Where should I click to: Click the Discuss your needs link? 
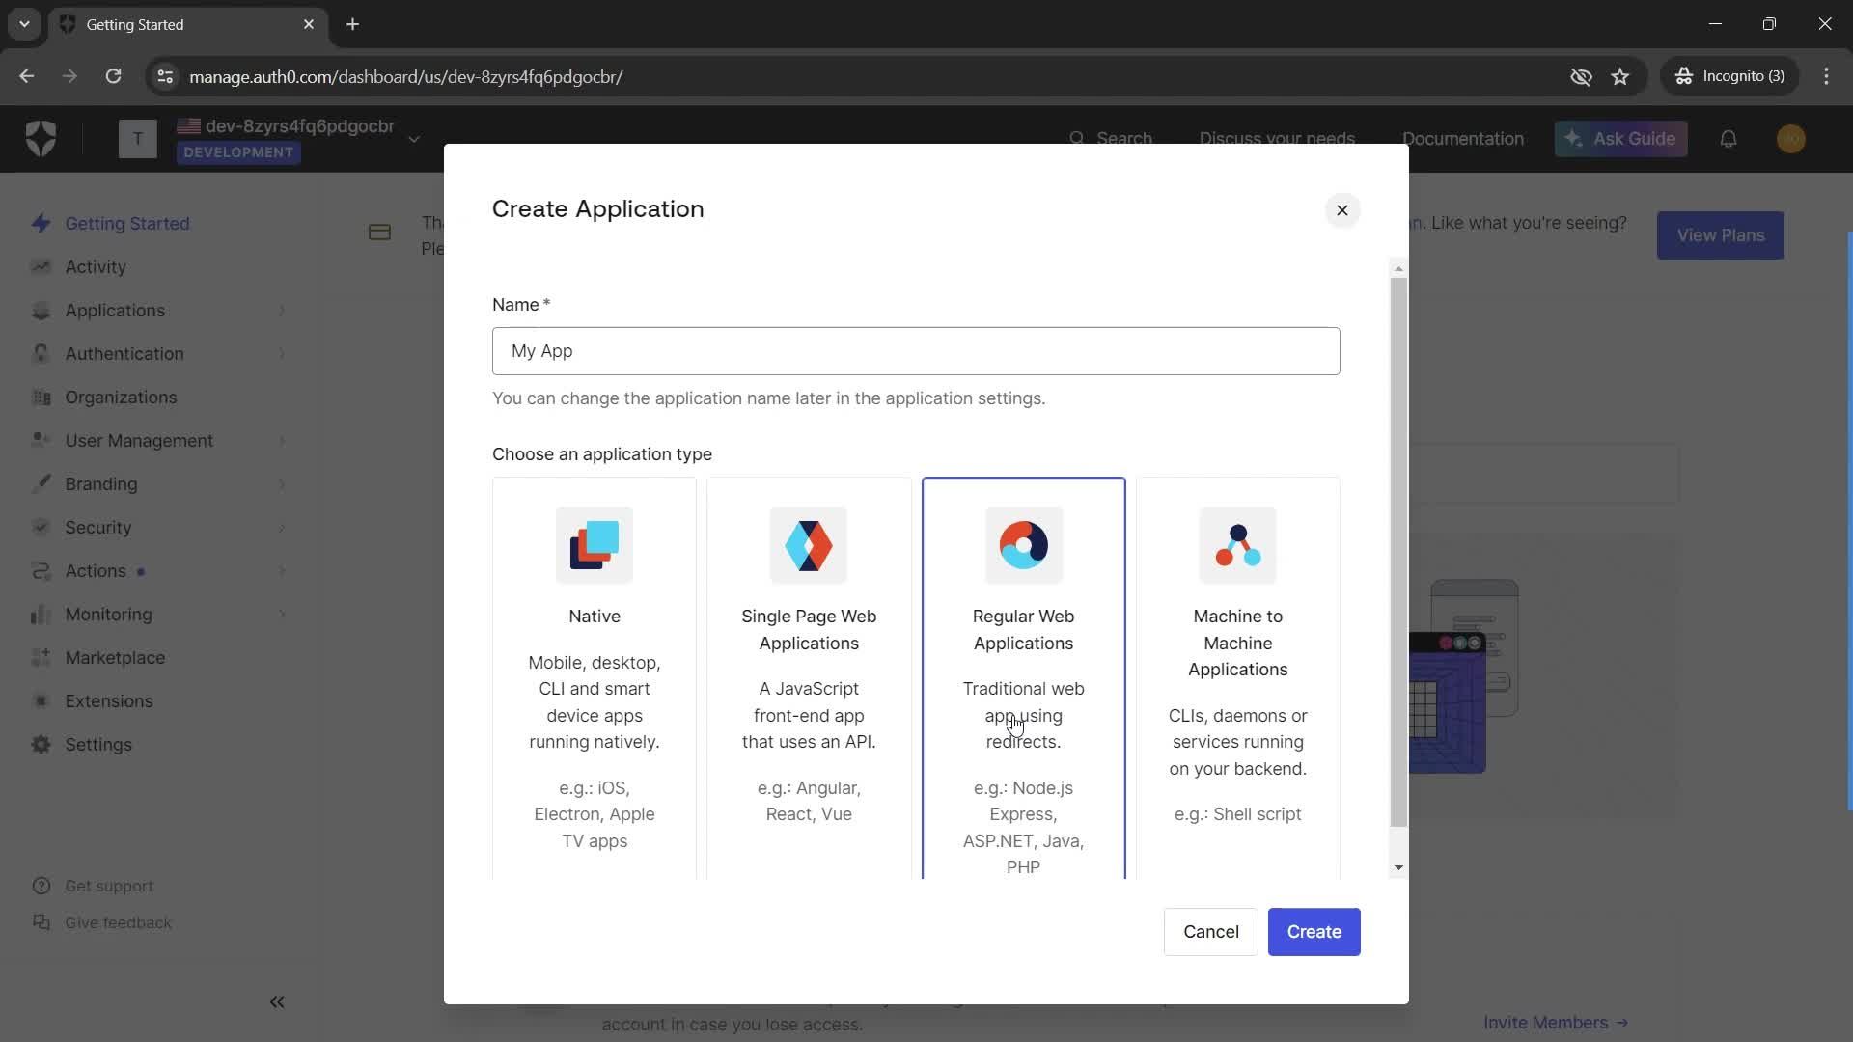[1277, 139]
